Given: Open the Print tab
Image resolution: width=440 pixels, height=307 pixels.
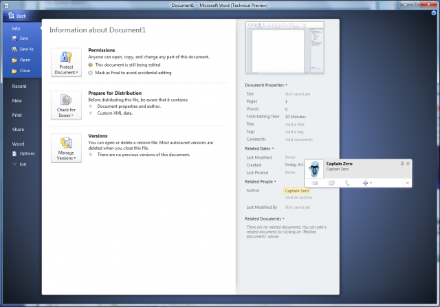Looking at the screenshot, I should (16, 115).
